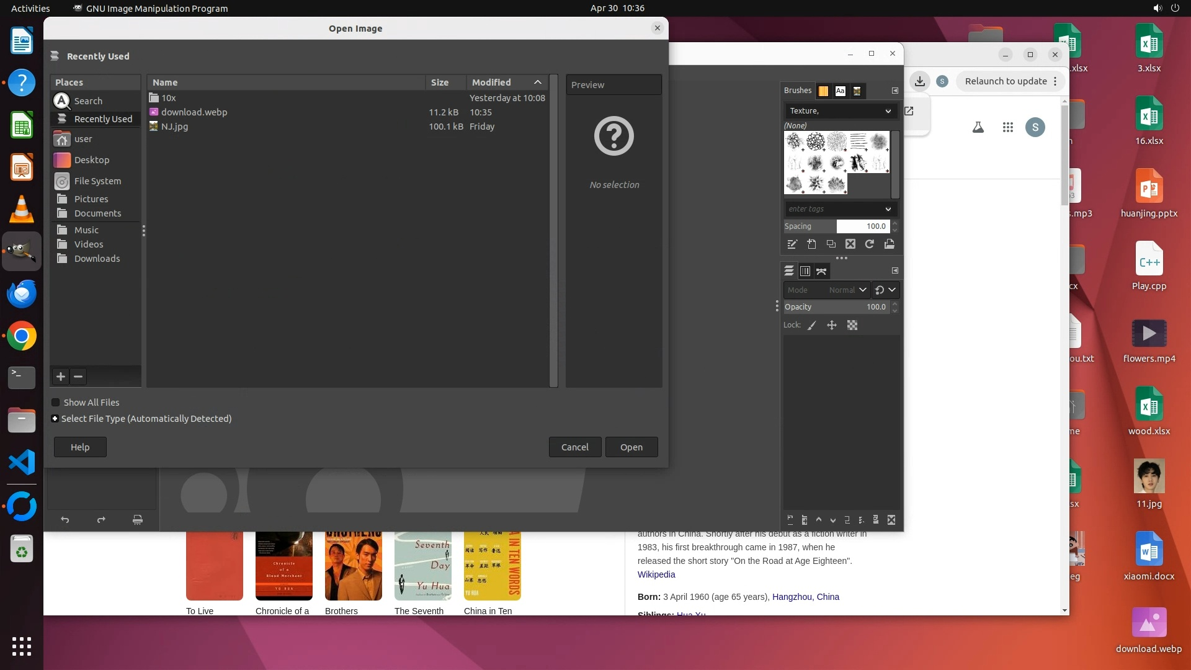
Task: Click the lock alpha channel checkerboard icon
Action: [852, 325]
